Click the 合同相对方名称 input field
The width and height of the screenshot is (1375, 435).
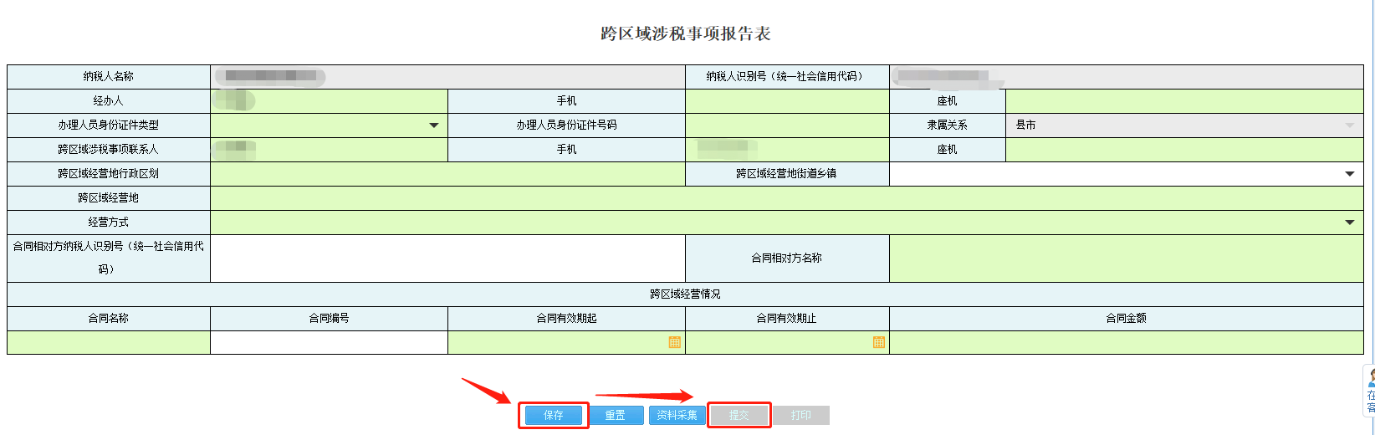coord(1126,258)
